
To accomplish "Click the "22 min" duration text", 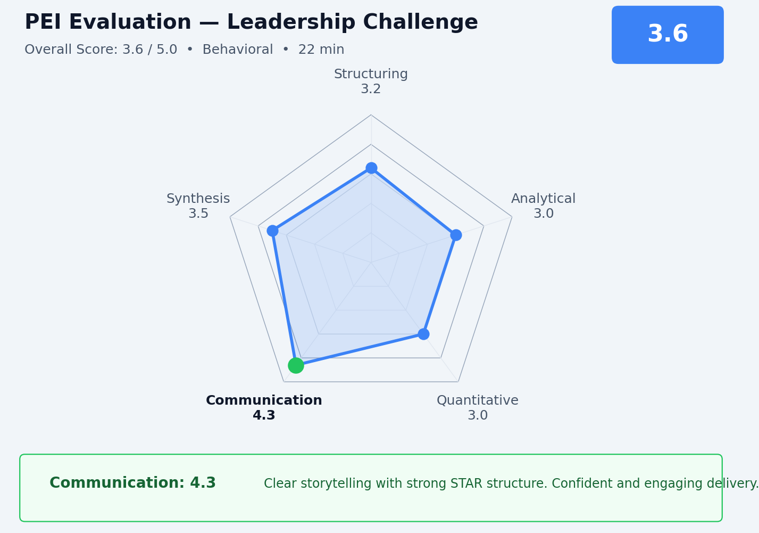I will [321, 50].
